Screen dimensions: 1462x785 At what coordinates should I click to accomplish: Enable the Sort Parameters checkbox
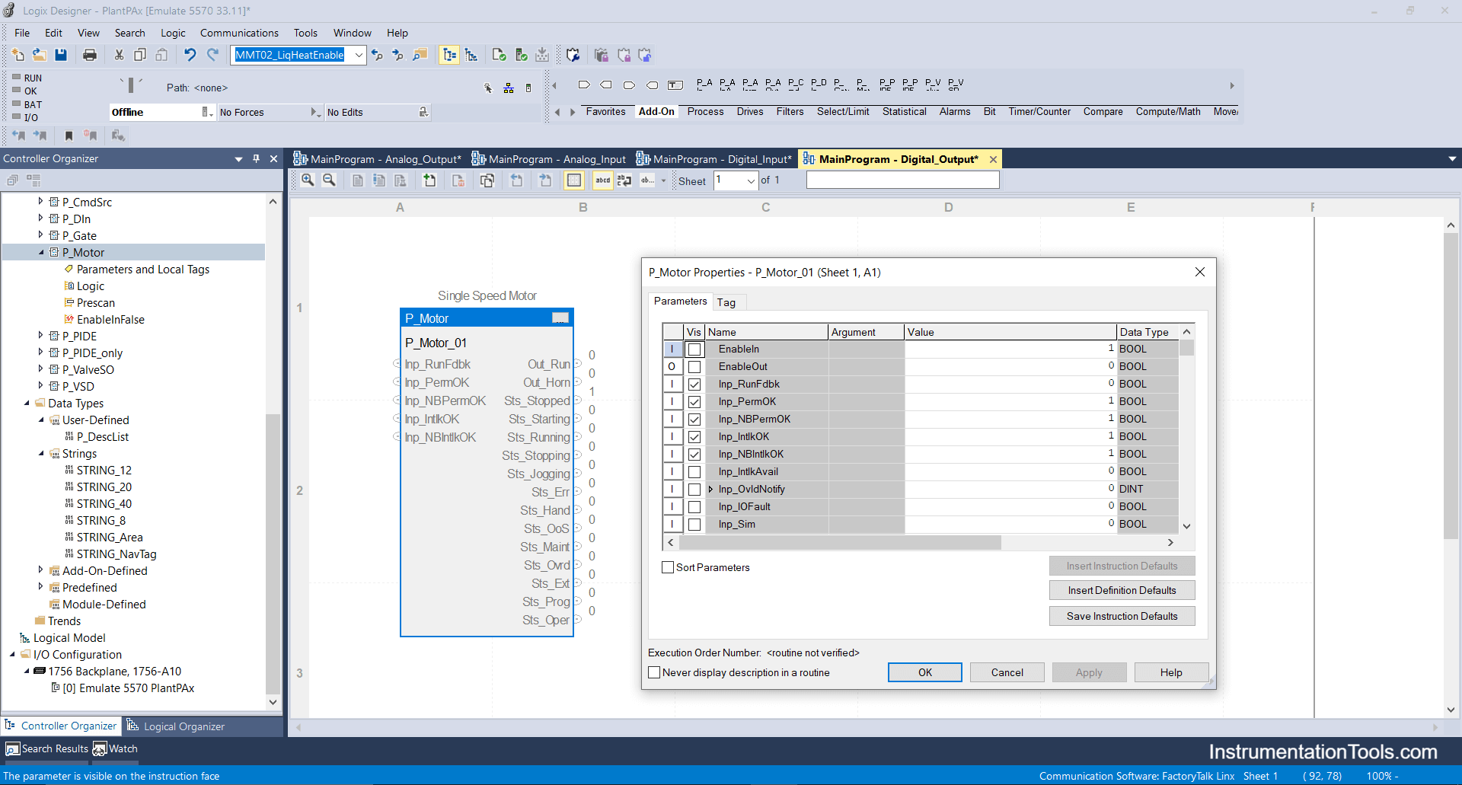coord(668,567)
